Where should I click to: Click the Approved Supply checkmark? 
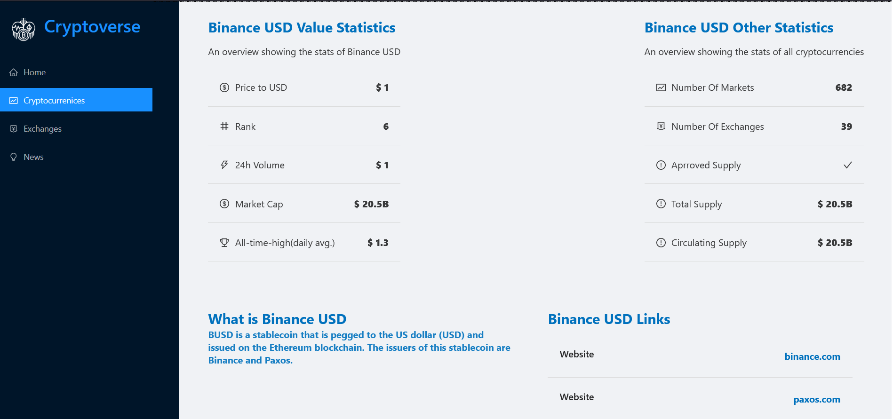(x=848, y=165)
